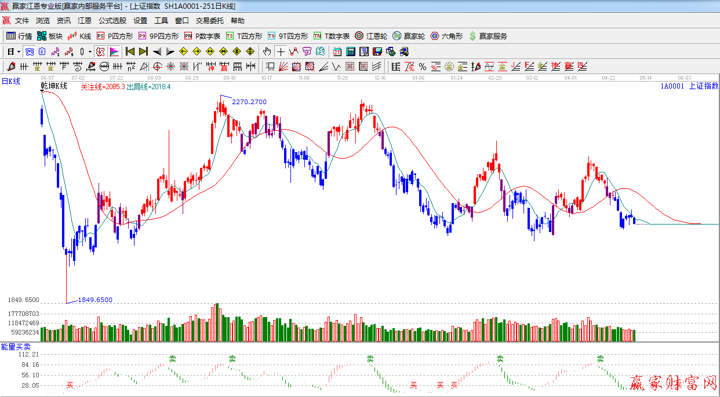This screenshot has width=720, height=397.
Task: Click the 赢家服务 button
Action: (x=488, y=36)
